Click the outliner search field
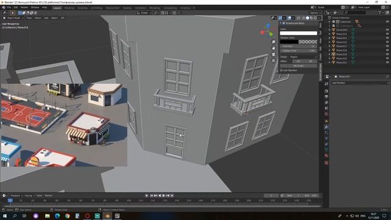 [355, 12]
